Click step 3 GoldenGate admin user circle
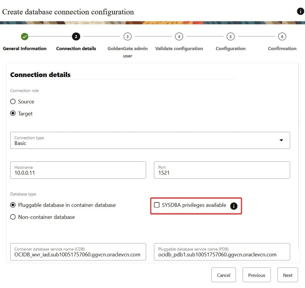 coord(127,37)
